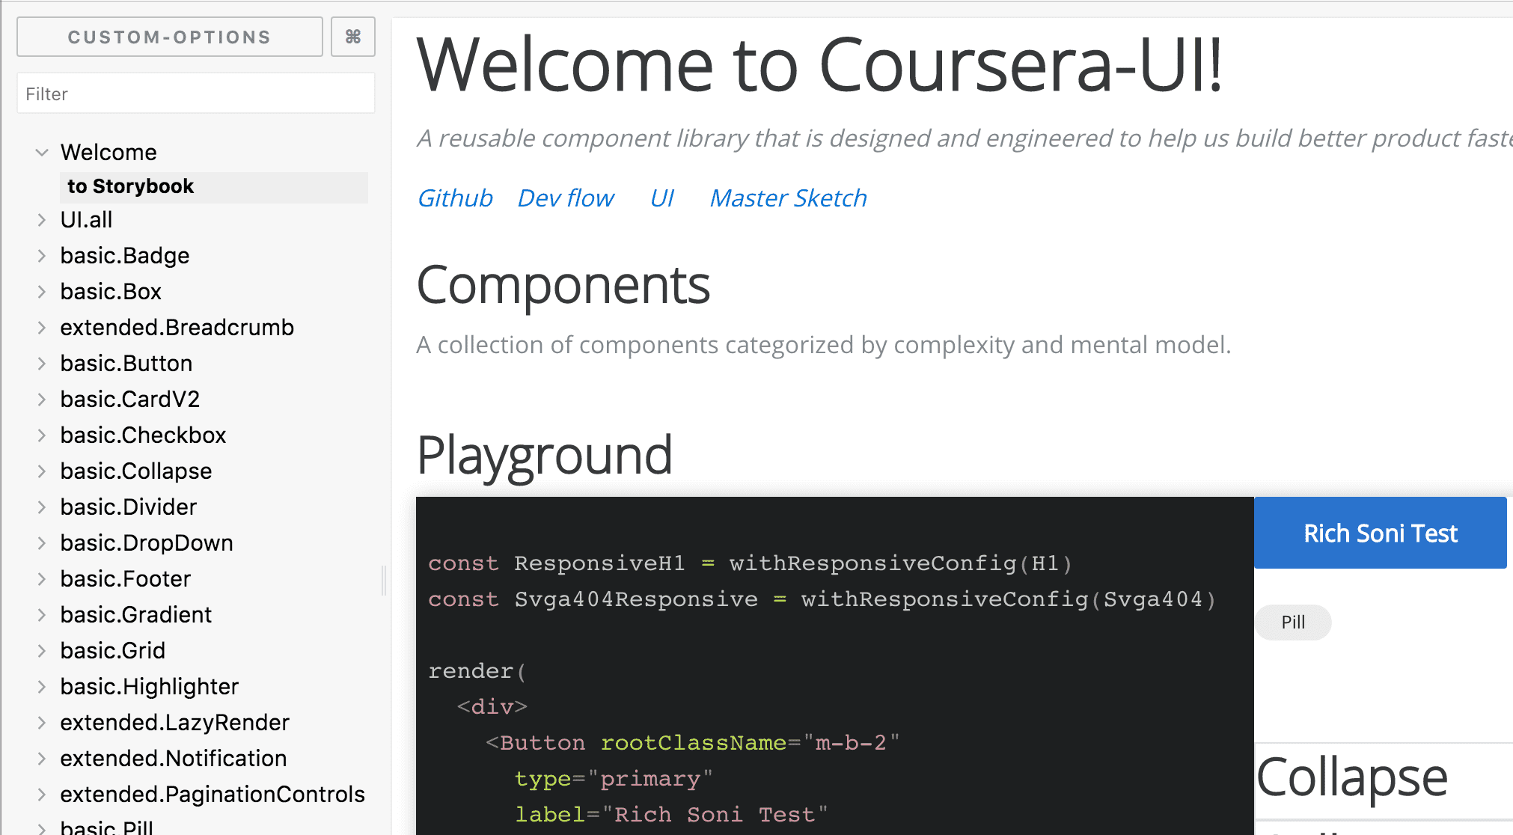Open the basic.Divider label
Viewport: 1513px width, 835px height.
(x=129, y=507)
